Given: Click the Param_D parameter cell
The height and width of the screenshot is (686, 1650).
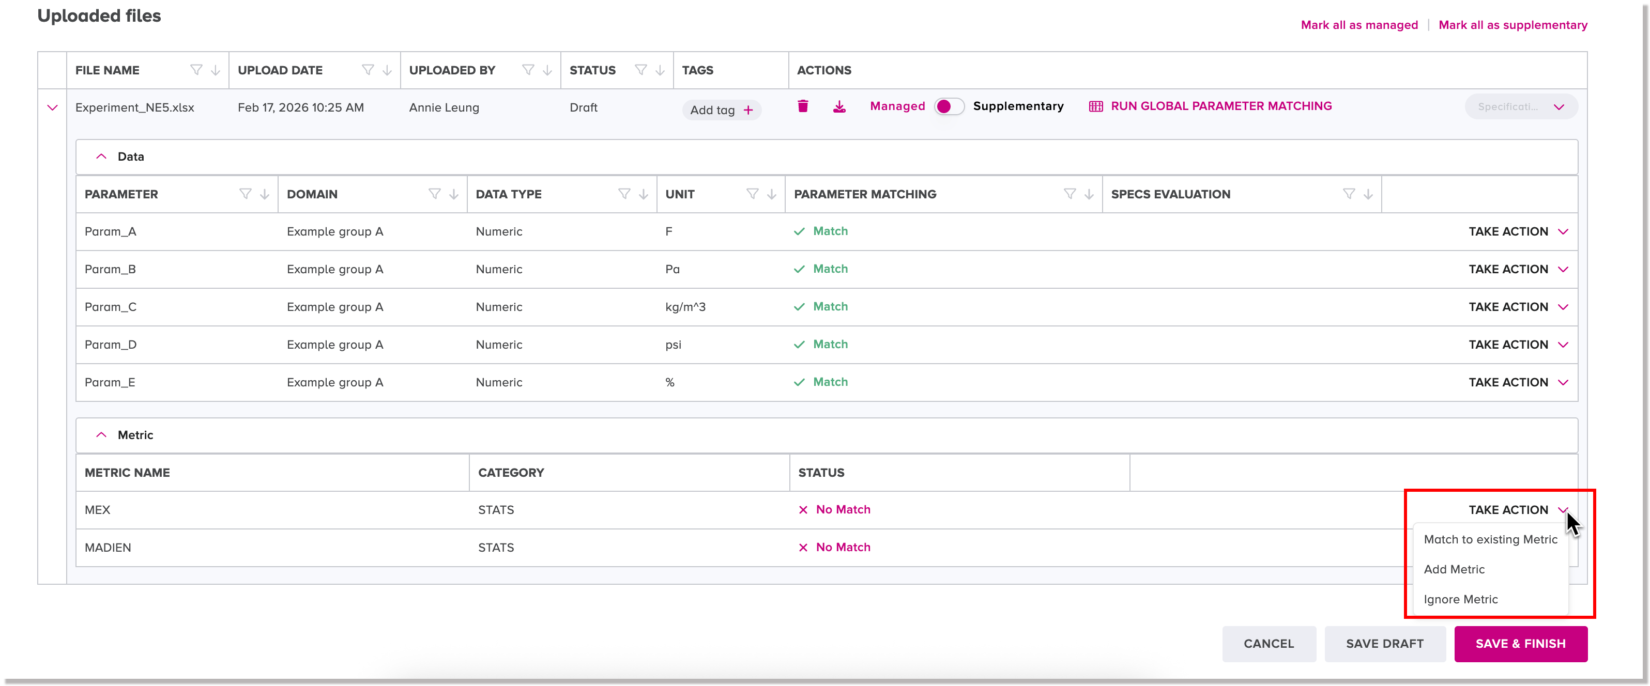Looking at the screenshot, I should click(x=110, y=345).
